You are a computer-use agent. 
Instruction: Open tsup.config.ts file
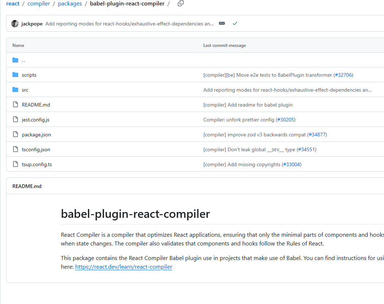tap(37, 164)
